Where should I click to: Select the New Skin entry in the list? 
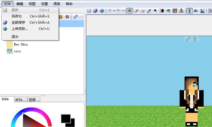point(21,44)
